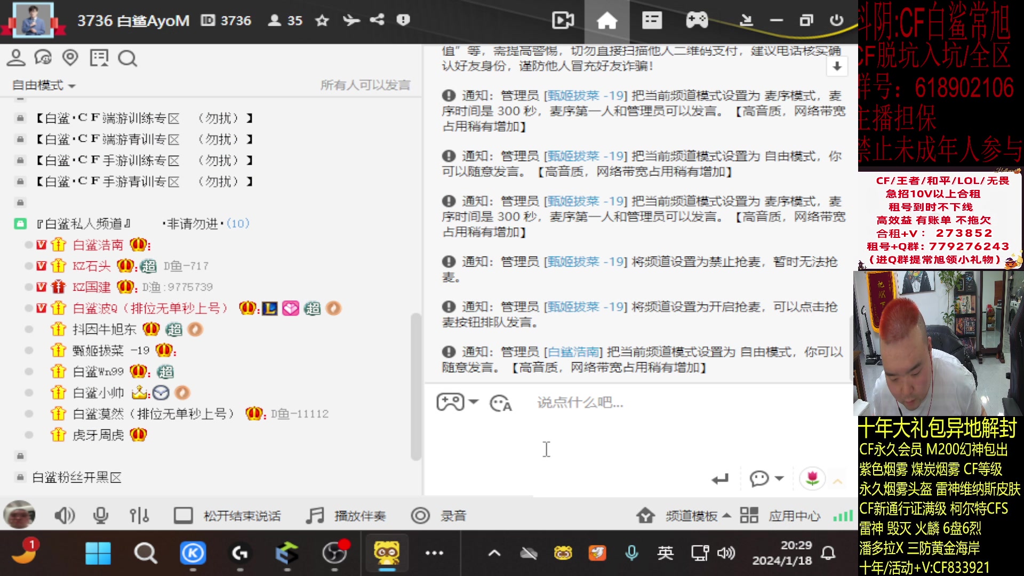Open the emoji picker beside chat box
The image size is (1024, 576).
499,404
